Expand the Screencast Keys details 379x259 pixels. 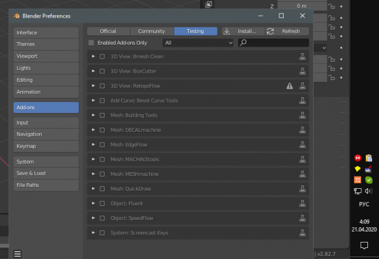pyautogui.click(x=93, y=233)
